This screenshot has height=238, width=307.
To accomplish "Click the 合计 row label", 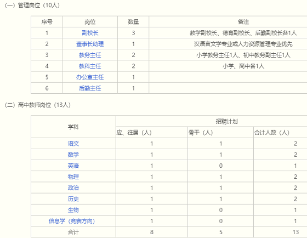I will click(73, 232).
